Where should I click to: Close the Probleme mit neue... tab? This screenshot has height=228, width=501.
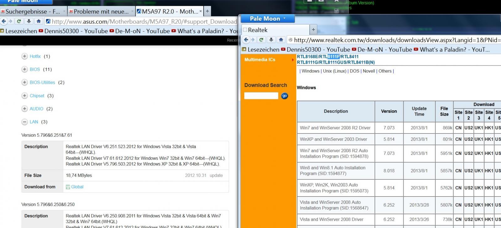click(132, 12)
